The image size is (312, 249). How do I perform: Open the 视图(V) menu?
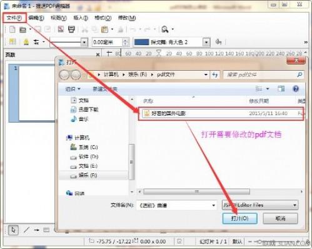59,18
